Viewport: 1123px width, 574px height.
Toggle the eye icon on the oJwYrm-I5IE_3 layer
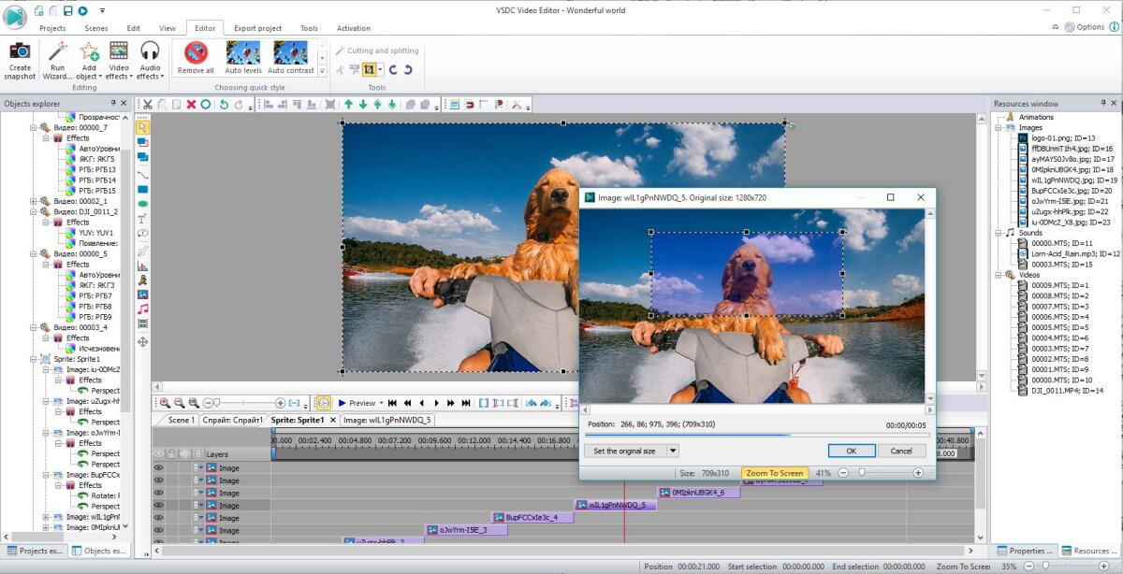pyautogui.click(x=159, y=529)
